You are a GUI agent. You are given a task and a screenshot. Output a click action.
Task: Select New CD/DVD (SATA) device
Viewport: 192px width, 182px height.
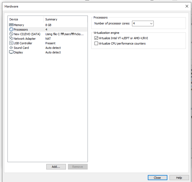pyautogui.click(x=27, y=34)
